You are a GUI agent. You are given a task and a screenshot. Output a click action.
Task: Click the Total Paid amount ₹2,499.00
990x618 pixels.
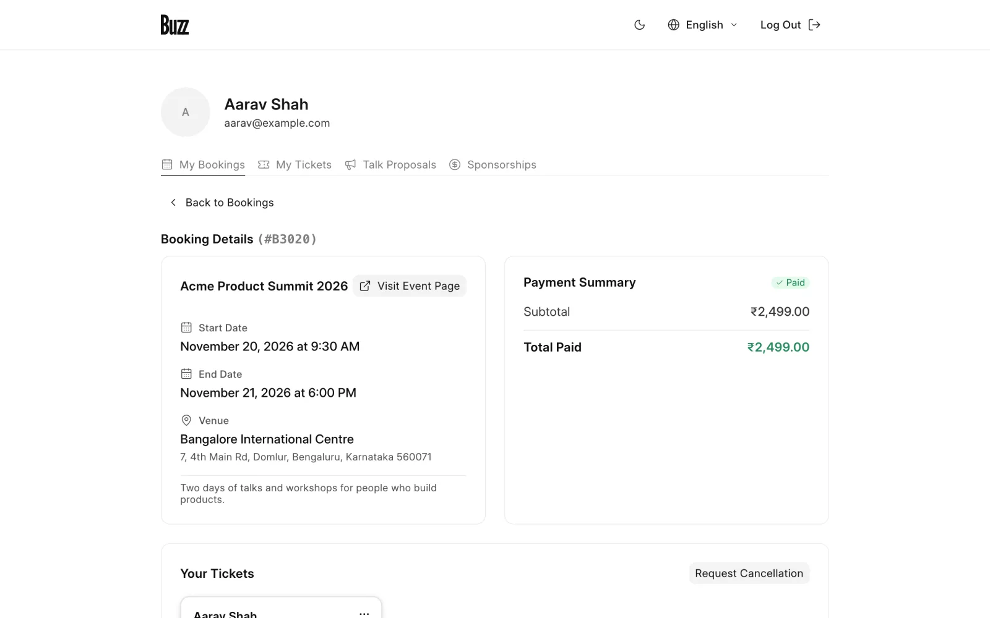778,347
